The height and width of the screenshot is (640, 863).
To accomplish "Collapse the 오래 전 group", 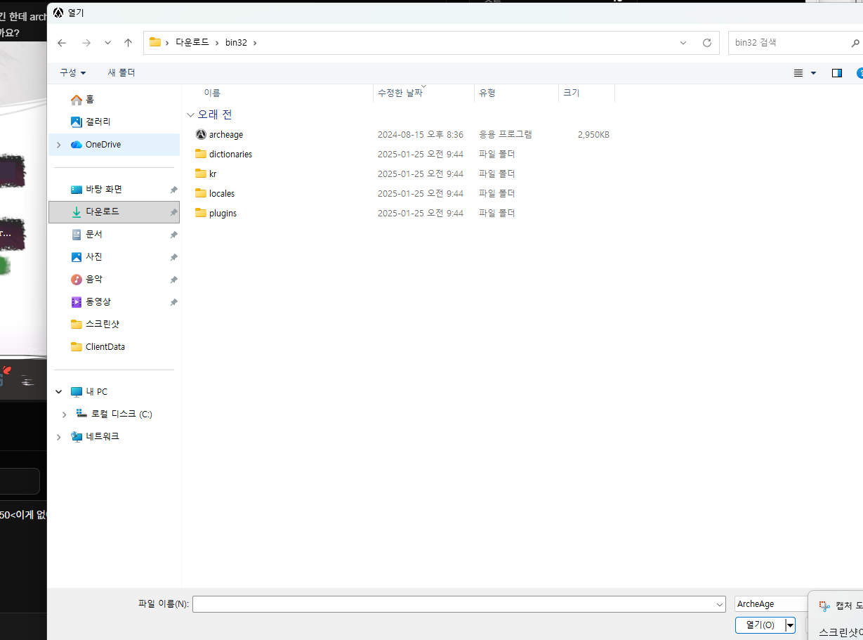I will 190,115.
